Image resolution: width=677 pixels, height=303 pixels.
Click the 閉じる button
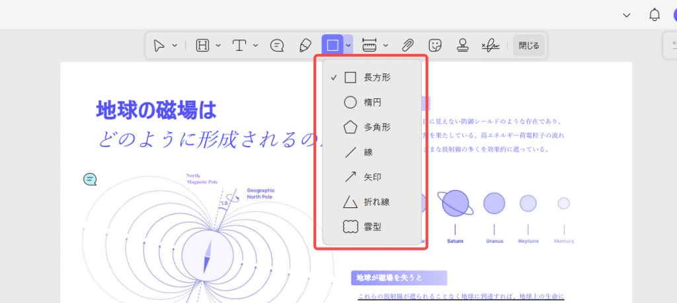coord(528,46)
